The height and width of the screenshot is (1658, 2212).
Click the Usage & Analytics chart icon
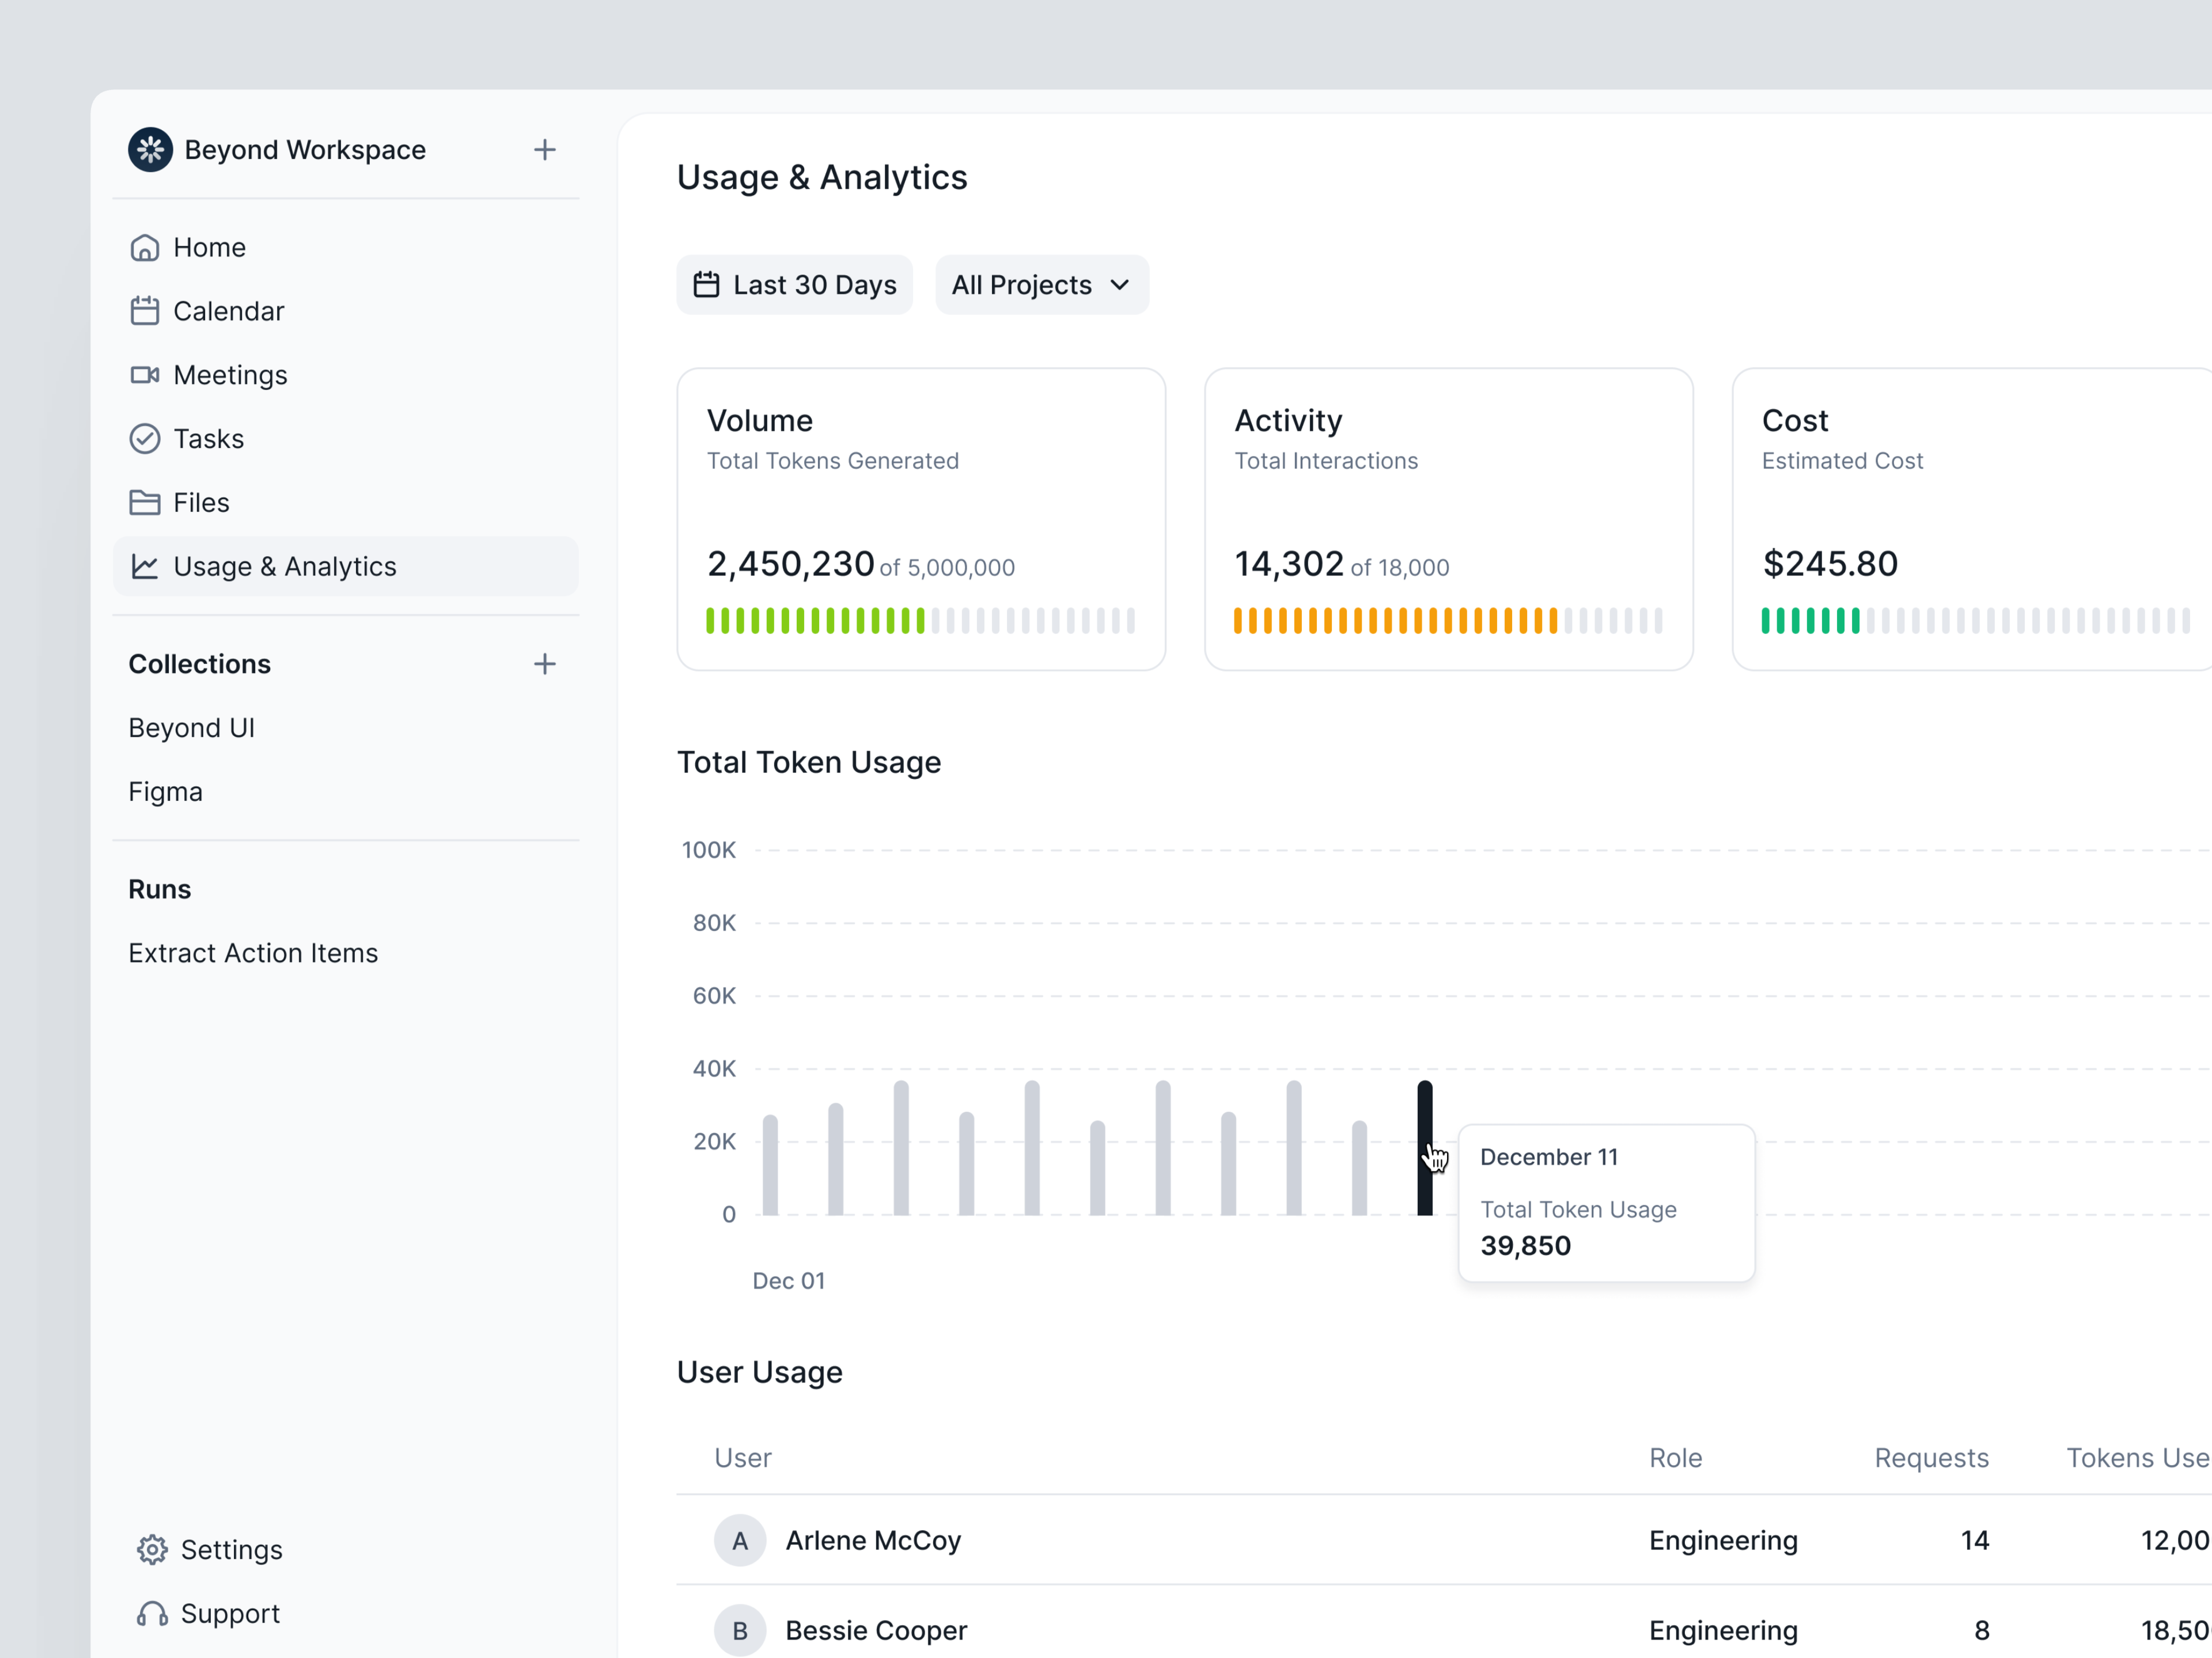tap(146, 566)
